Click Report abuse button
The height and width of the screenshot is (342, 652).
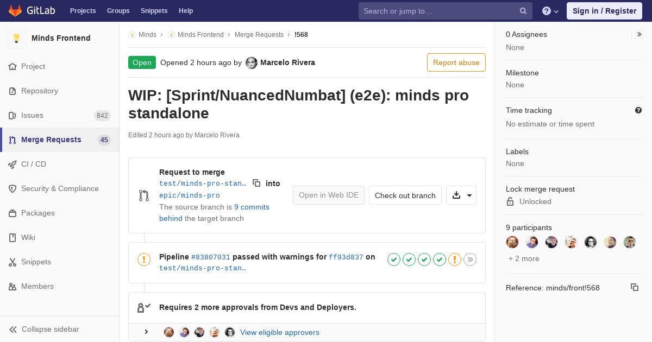click(x=456, y=62)
